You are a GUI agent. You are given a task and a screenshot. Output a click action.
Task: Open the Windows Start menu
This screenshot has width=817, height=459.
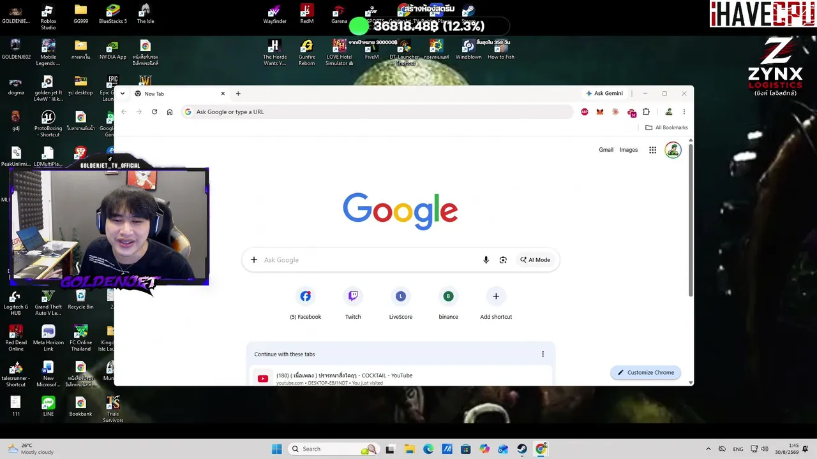(x=276, y=449)
